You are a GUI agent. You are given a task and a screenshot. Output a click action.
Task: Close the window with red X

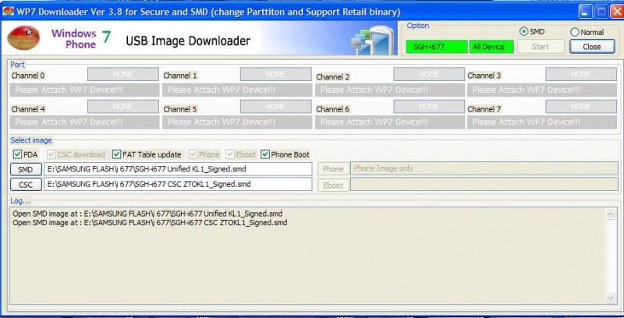(x=617, y=12)
